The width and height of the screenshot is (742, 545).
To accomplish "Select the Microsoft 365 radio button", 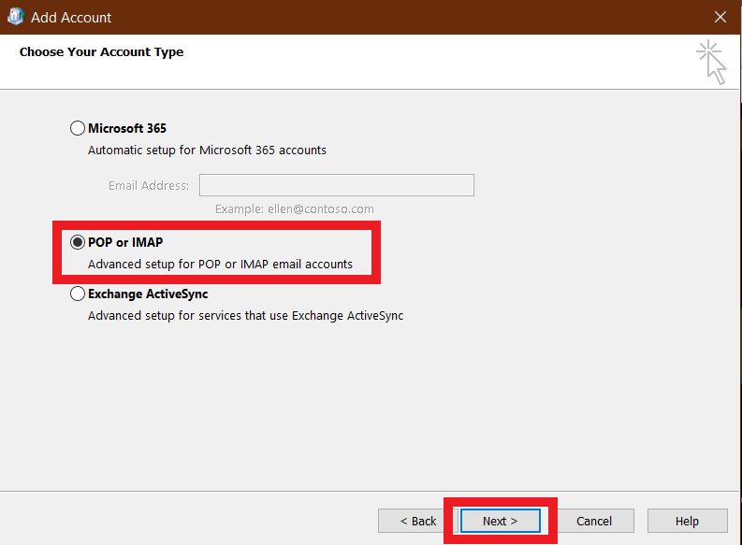I will click(78, 128).
